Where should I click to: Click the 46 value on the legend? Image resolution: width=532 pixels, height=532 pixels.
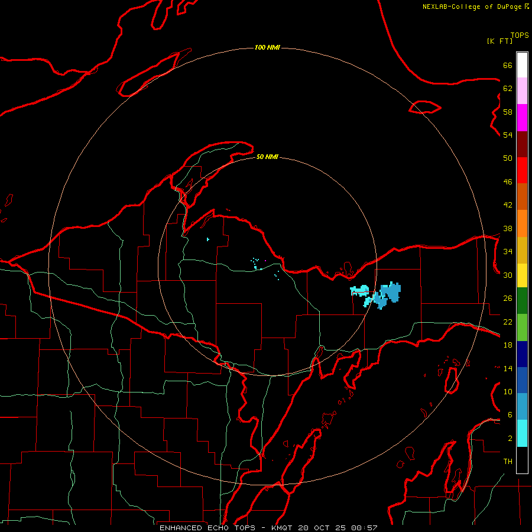point(508,182)
